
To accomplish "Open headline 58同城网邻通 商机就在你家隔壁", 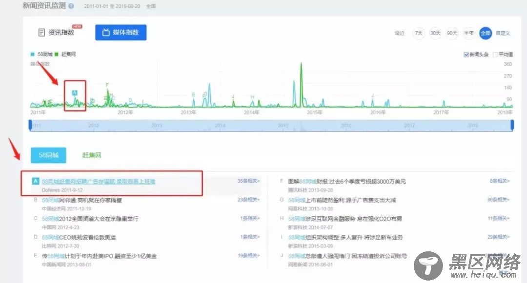I will click(x=81, y=200).
